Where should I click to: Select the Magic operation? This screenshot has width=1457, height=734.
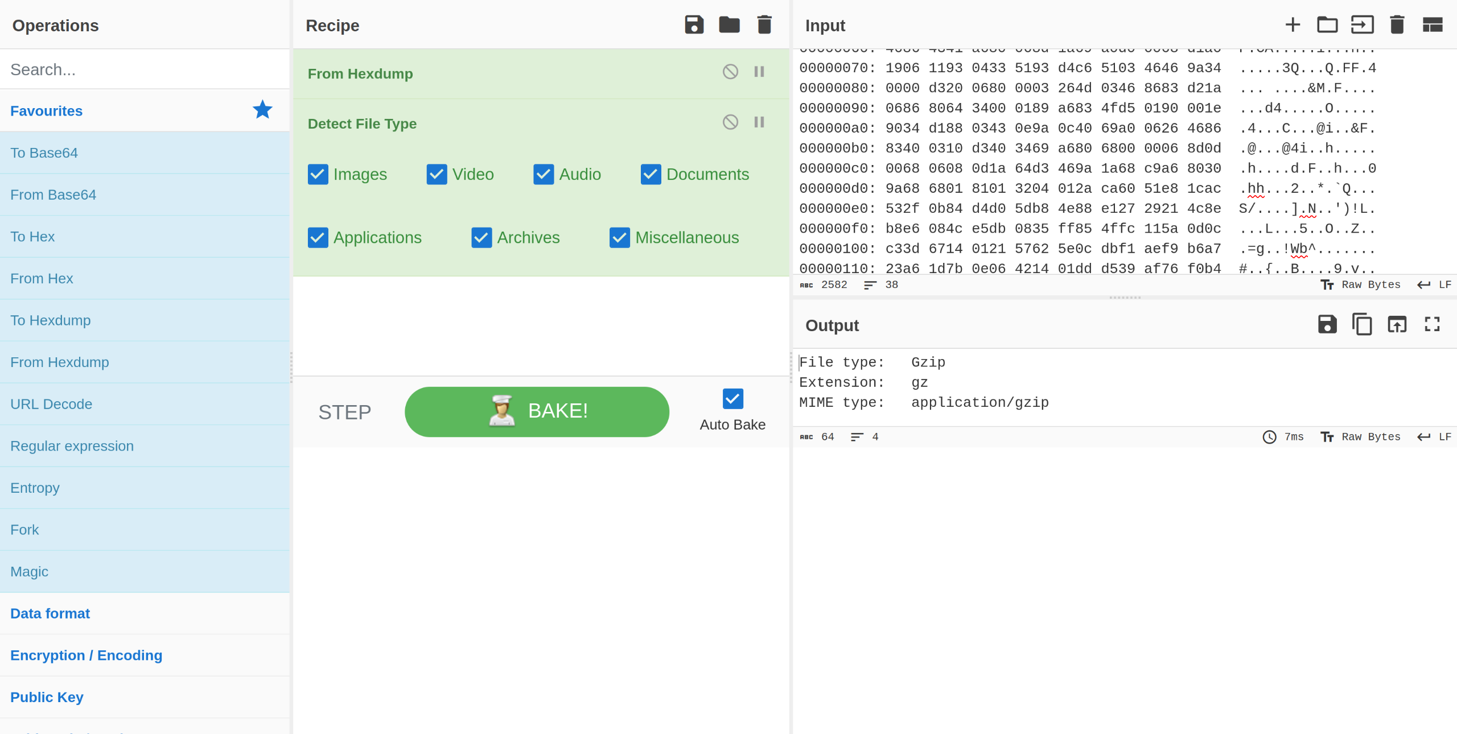coord(30,571)
